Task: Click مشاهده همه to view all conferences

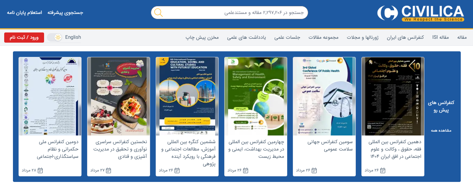Action: pos(441,131)
